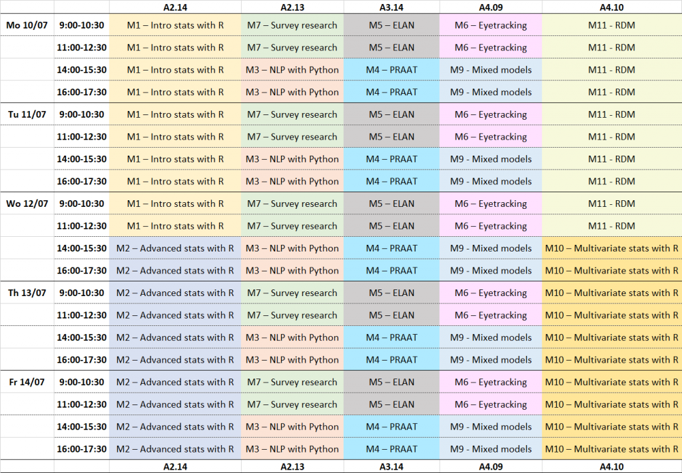Image resolution: width=682 pixels, height=473 pixels.
Task: Select the A2.14 header at the top
Action: click(175, 7)
